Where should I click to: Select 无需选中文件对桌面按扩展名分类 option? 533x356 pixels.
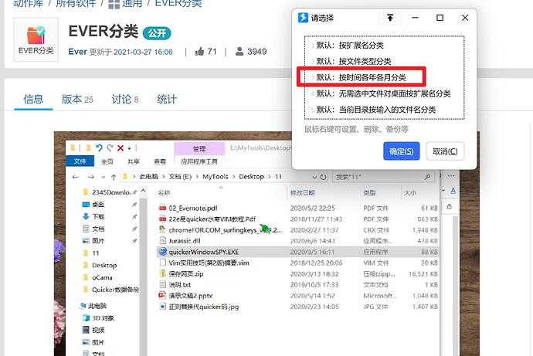[x=384, y=93]
